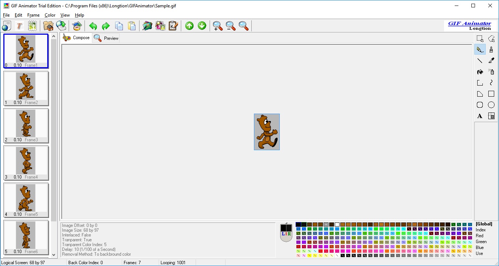Click the colorful image effects toolbar icon
Screen dimensions: 499x266
(x=148, y=26)
